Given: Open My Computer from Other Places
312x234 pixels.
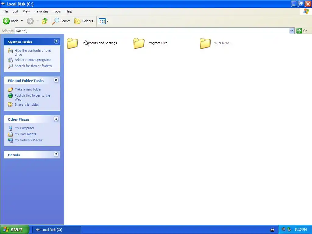Looking at the screenshot, I should 24,128.
